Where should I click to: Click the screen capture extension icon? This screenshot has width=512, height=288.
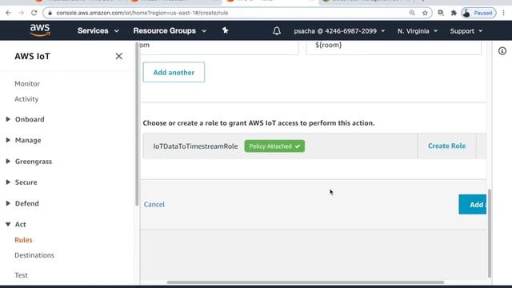441,13
